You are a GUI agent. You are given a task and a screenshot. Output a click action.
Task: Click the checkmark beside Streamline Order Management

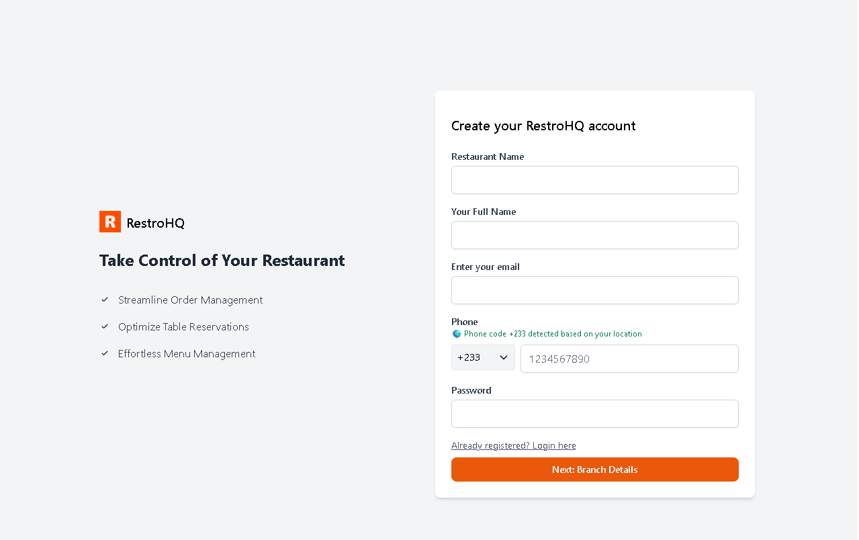pos(105,300)
